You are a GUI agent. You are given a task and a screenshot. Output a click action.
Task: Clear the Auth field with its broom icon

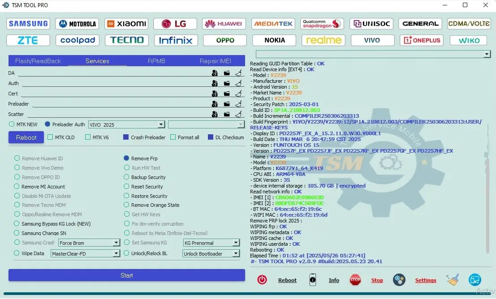pos(238,83)
